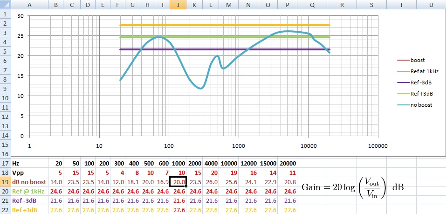Select column header U

[431, 5]
